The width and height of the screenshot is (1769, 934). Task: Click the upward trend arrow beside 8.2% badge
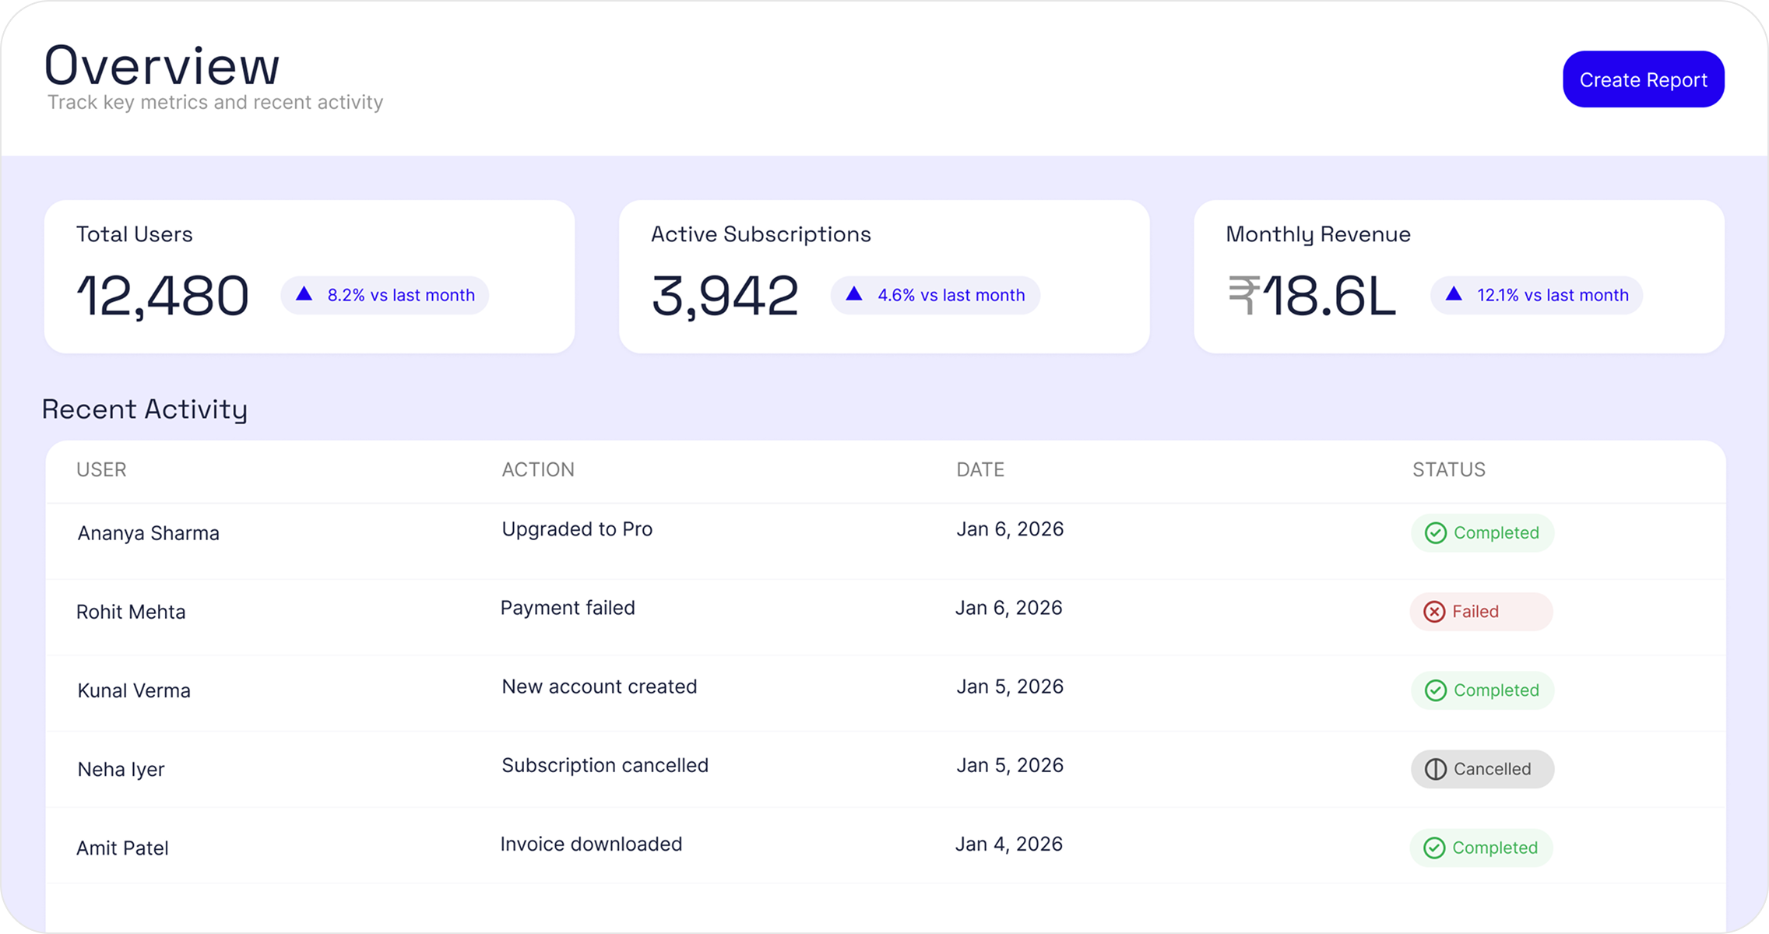(x=304, y=295)
